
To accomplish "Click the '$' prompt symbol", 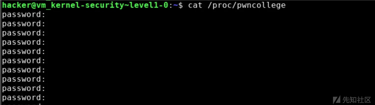I will tap(181, 5).
